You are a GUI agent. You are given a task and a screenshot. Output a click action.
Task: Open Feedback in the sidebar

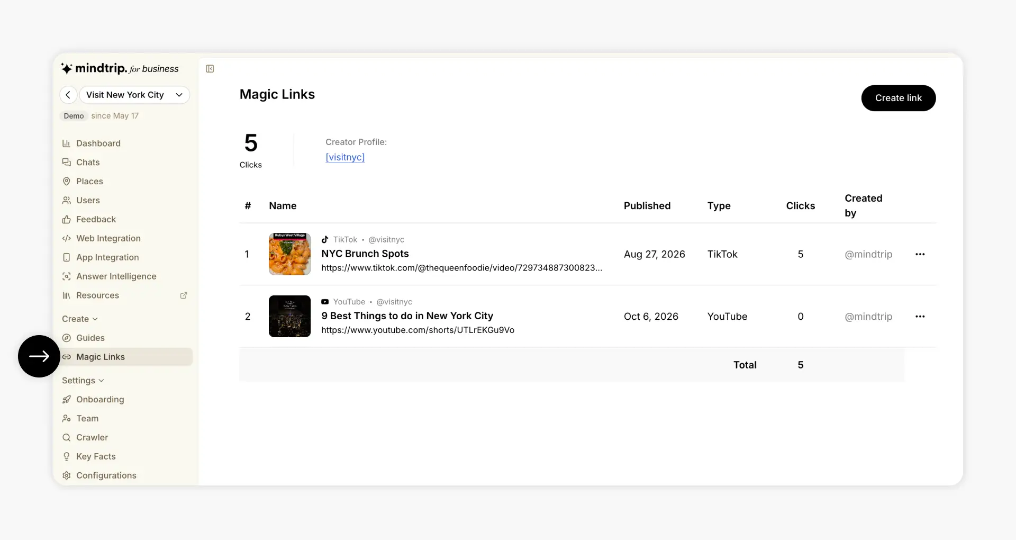point(96,220)
